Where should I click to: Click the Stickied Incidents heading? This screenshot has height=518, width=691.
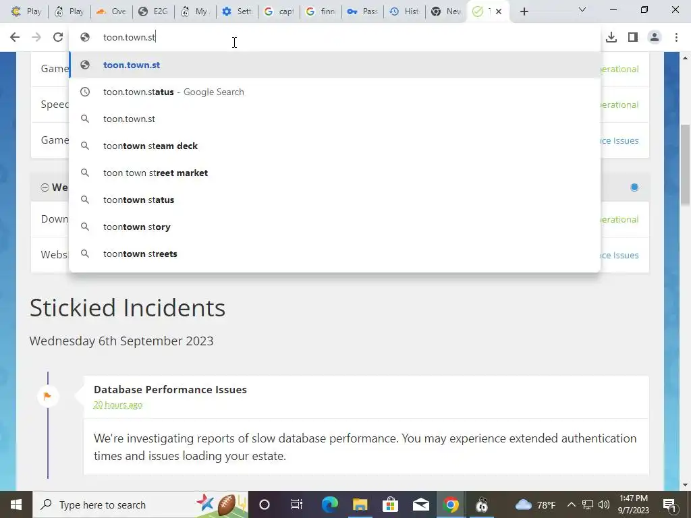[x=128, y=308]
